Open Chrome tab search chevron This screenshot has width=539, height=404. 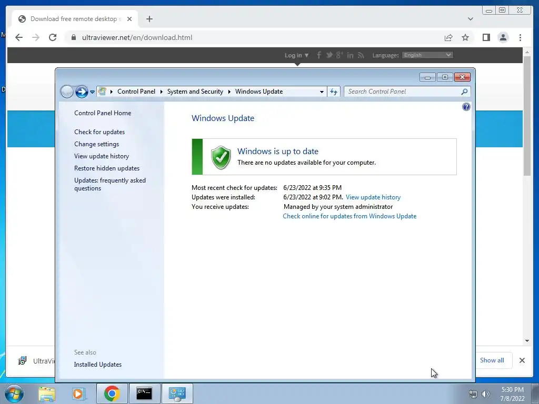click(x=470, y=19)
